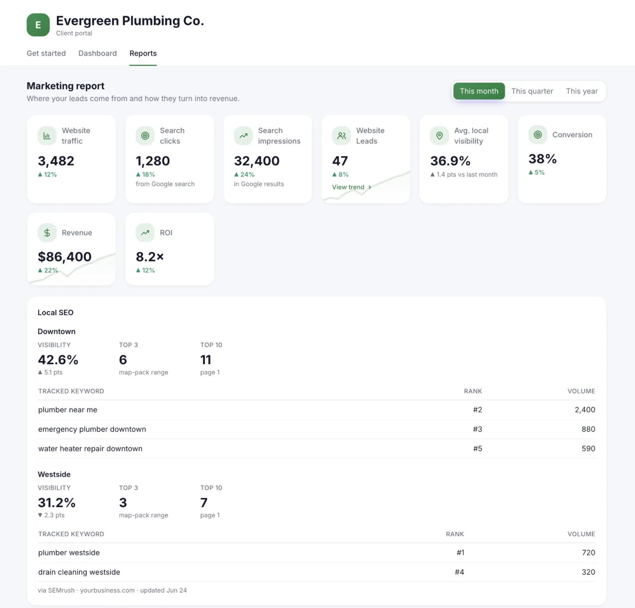635x608 pixels.
Task: Click the $86,400 revenue value
Action: [65, 257]
